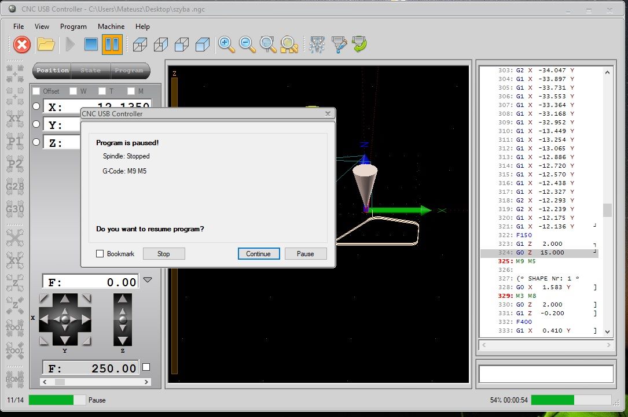The width and height of the screenshot is (628, 417).
Task: Click the jog Y up arrow
Action: click(65, 299)
